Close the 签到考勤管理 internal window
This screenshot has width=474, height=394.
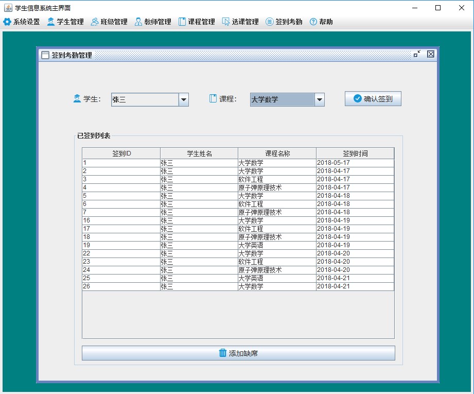pos(431,54)
